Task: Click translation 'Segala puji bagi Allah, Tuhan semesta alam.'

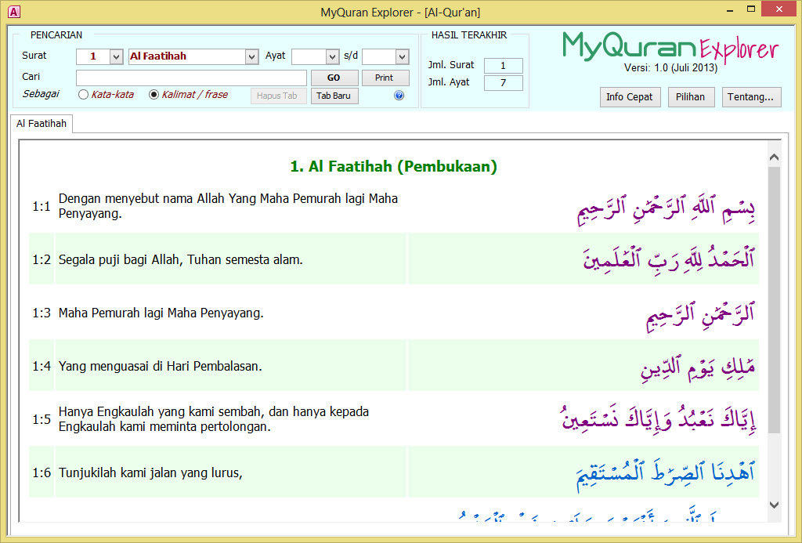Action: (181, 260)
